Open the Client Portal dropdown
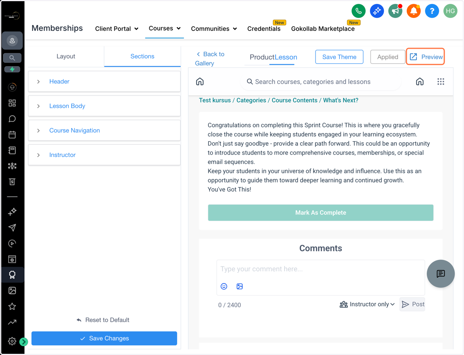464x355 pixels. pyautogui.click(x=117, y=29)
